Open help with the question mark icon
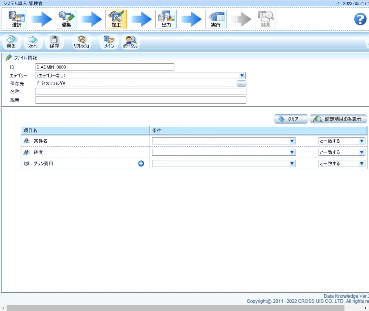This screenshot has width=369, height=311. (x=360, y=19)
